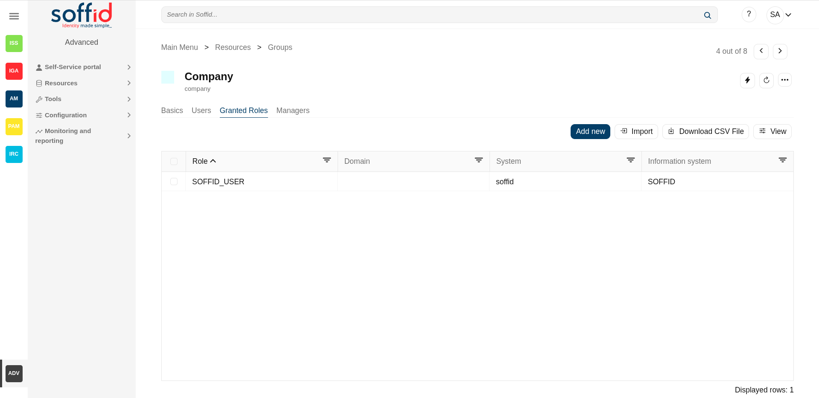Expand Monitoring and reporting menu
819x398 pixels.
pyautogui.click(x=83, y=136)
